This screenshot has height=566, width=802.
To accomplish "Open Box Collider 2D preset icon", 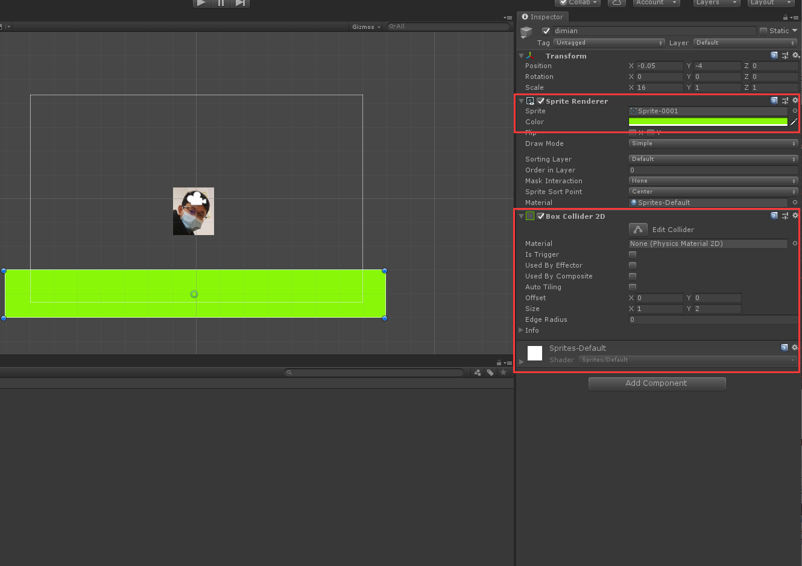I will [785, 216].
